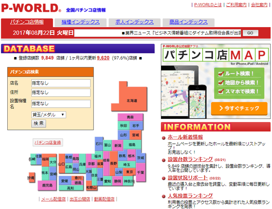Open the ご利用案内 link

pos(236,5)
